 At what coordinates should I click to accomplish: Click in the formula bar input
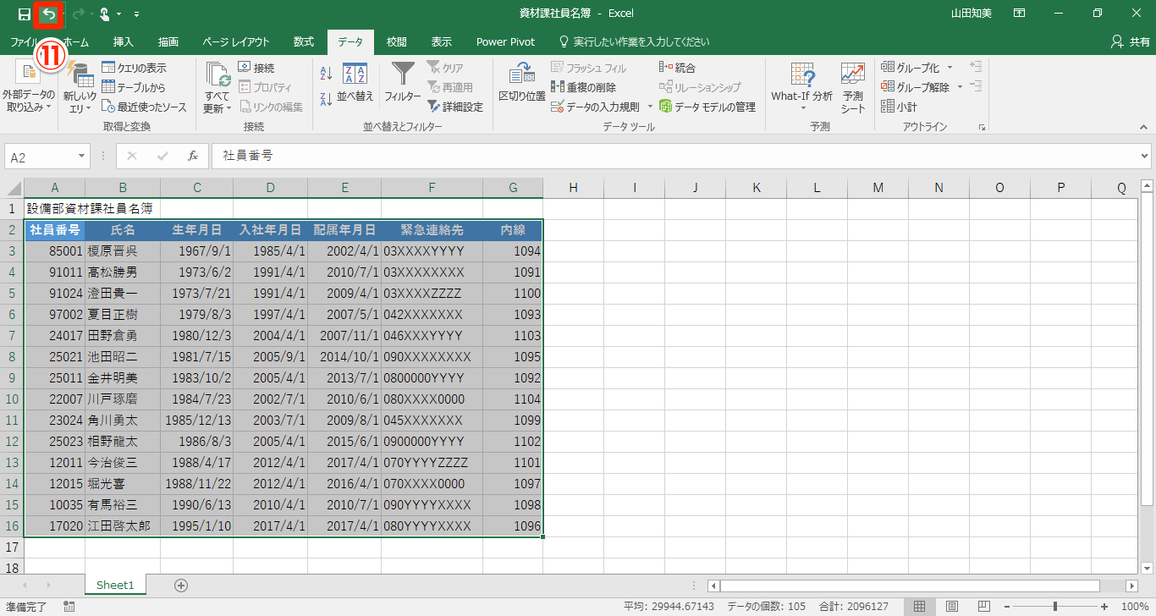[x=674, y=157]
